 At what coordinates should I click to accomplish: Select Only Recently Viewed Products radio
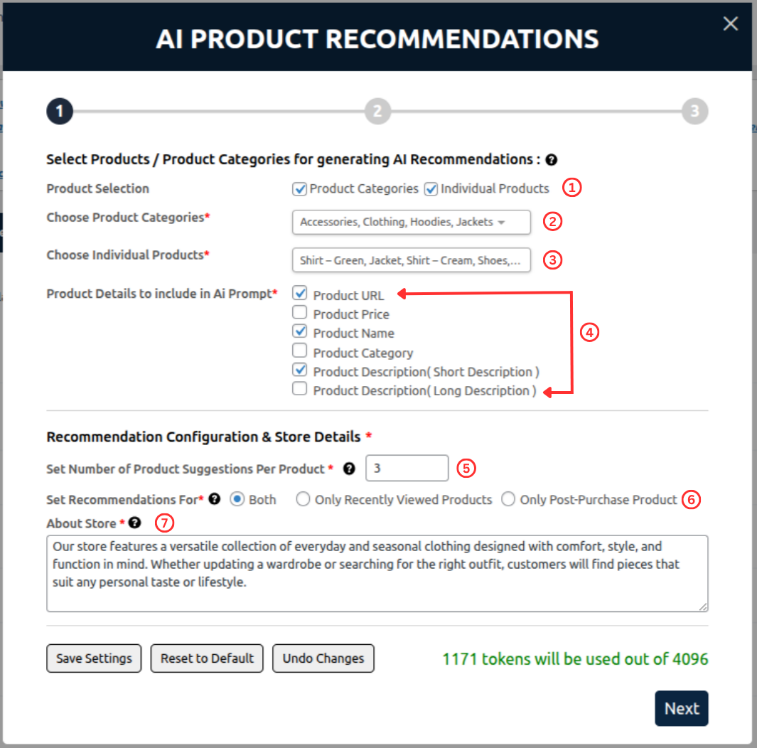(304, 500)
